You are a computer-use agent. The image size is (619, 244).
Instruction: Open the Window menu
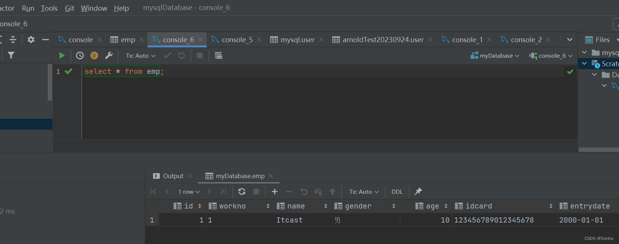(x=94, y=8)
